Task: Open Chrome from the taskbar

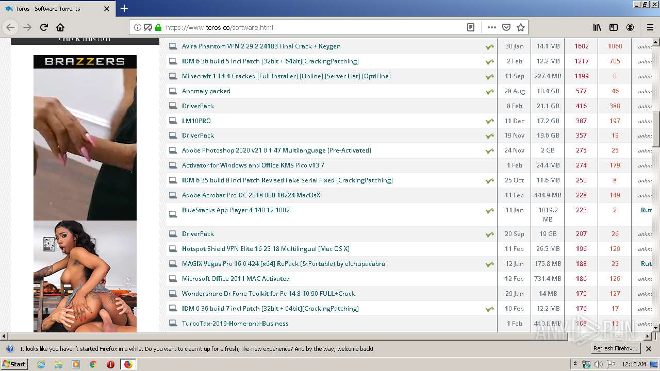Action: tap(93, 364)
